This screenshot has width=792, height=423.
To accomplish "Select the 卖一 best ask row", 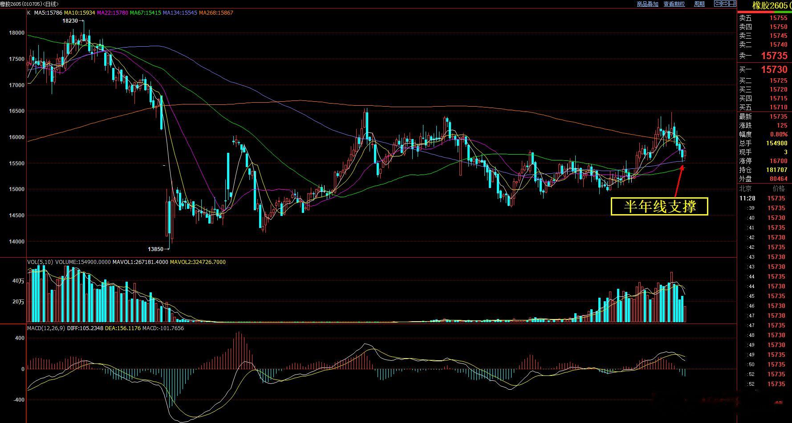I will pos(764,56).
